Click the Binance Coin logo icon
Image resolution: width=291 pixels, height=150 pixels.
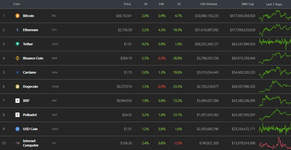tap(17, 58)
